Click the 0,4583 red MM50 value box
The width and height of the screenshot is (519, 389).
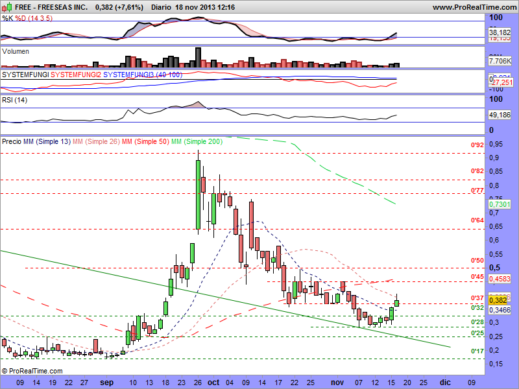click(x=500, y=279)
